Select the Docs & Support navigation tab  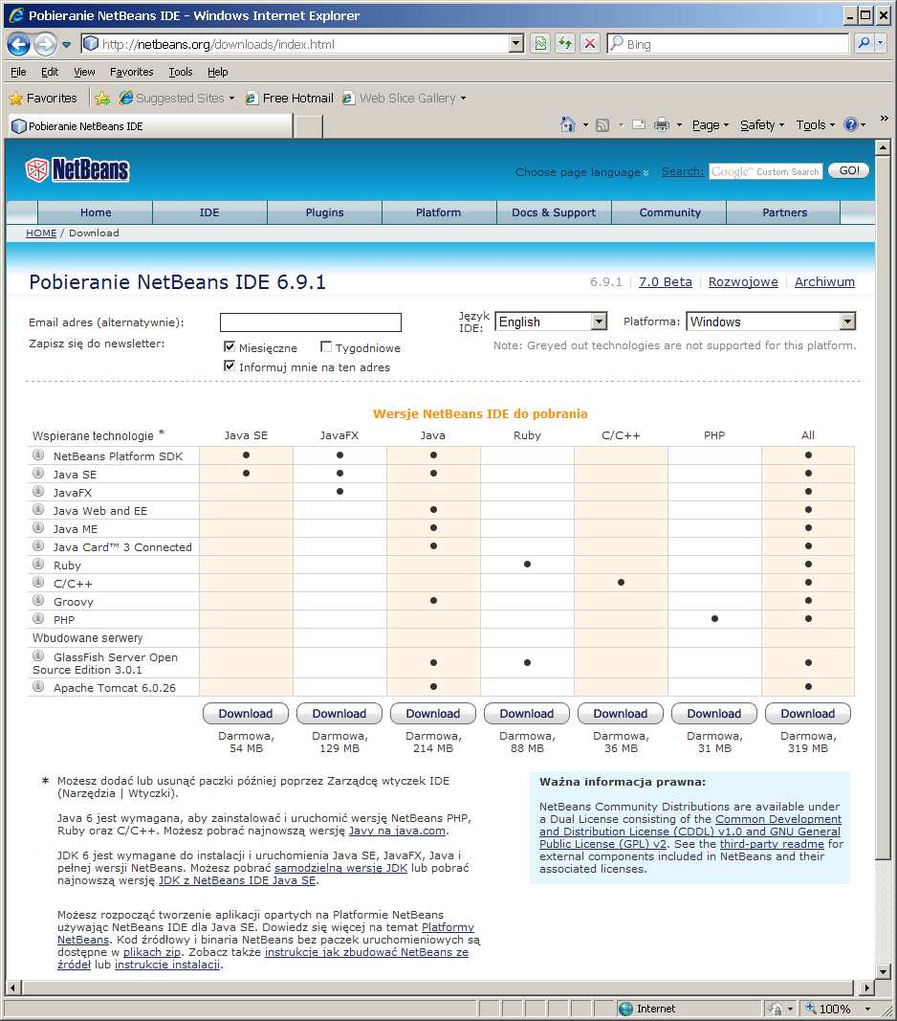[554, 212]
